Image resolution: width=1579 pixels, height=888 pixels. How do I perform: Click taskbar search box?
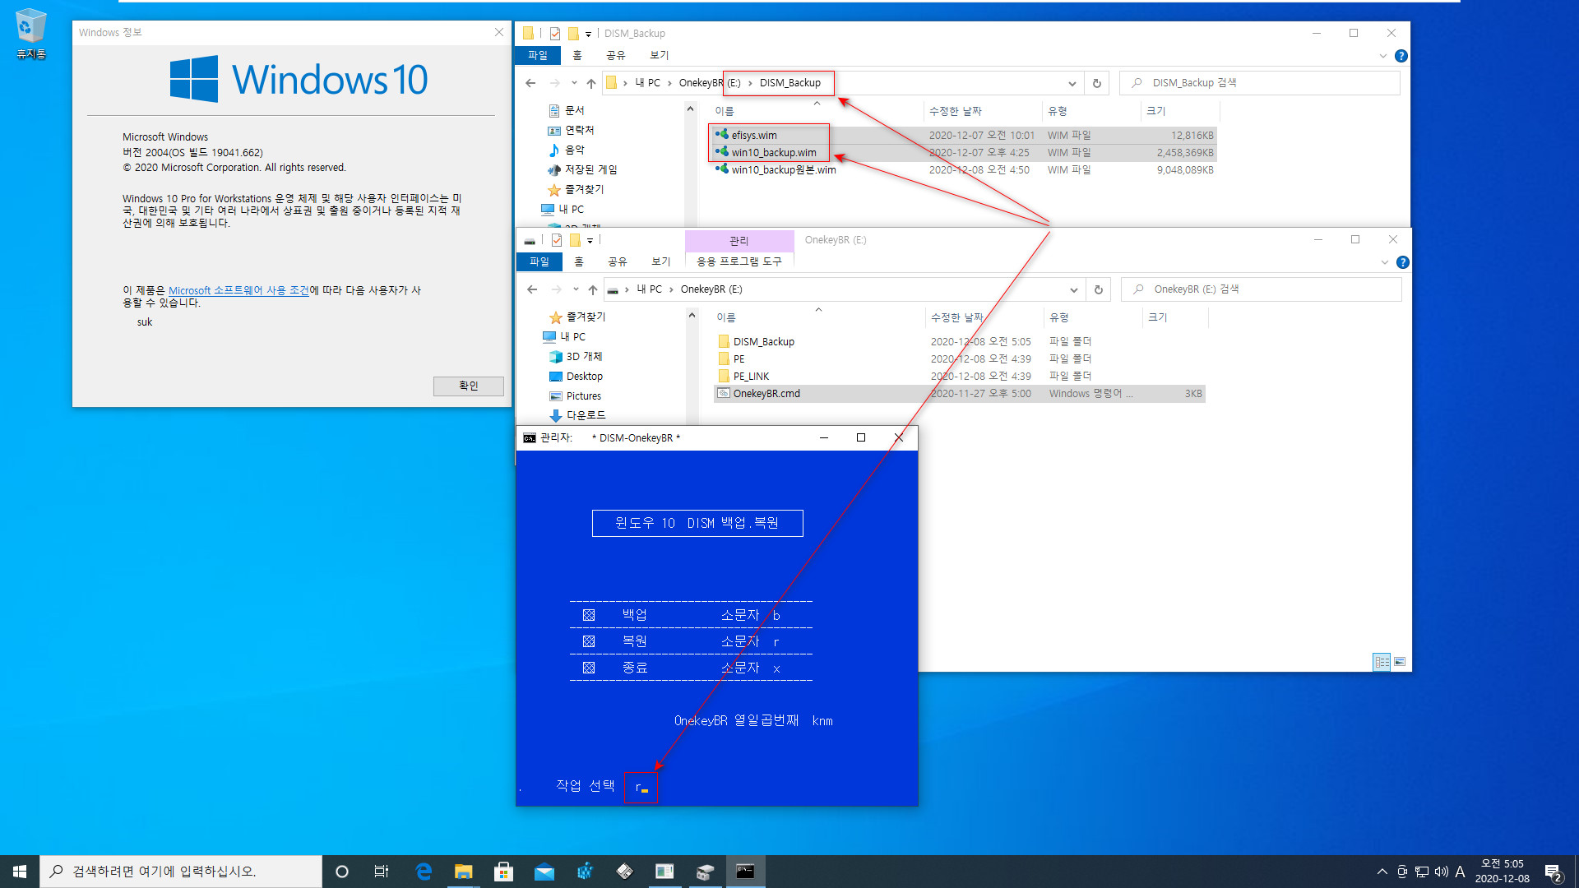(x=181, y=872)
